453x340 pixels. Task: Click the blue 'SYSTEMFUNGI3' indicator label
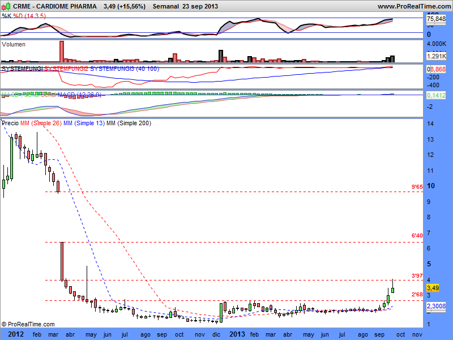pos(112,69)
